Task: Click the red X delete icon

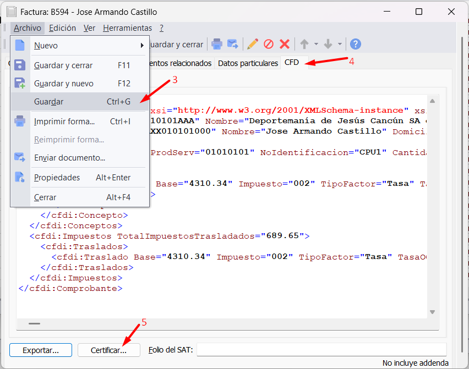Action: click(285, 45)
